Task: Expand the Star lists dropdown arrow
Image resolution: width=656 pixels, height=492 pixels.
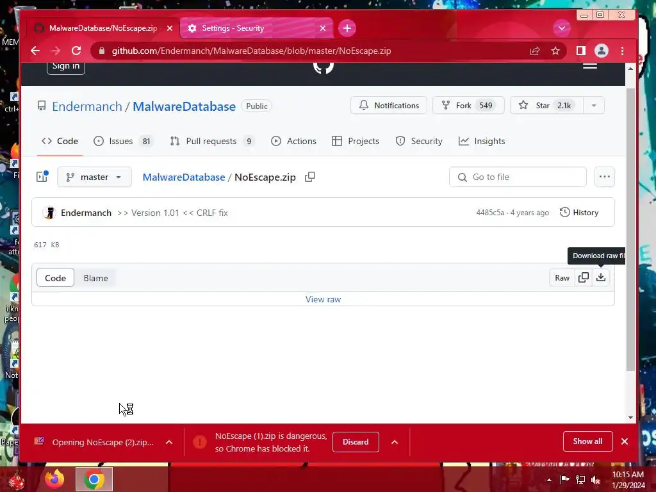Action: [594, 106]
